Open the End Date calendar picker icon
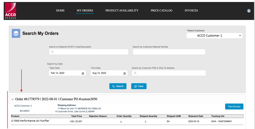 pos(125,73)
